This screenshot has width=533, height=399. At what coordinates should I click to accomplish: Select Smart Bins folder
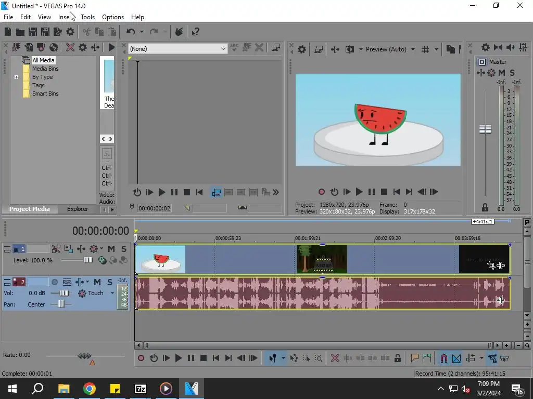45,94
